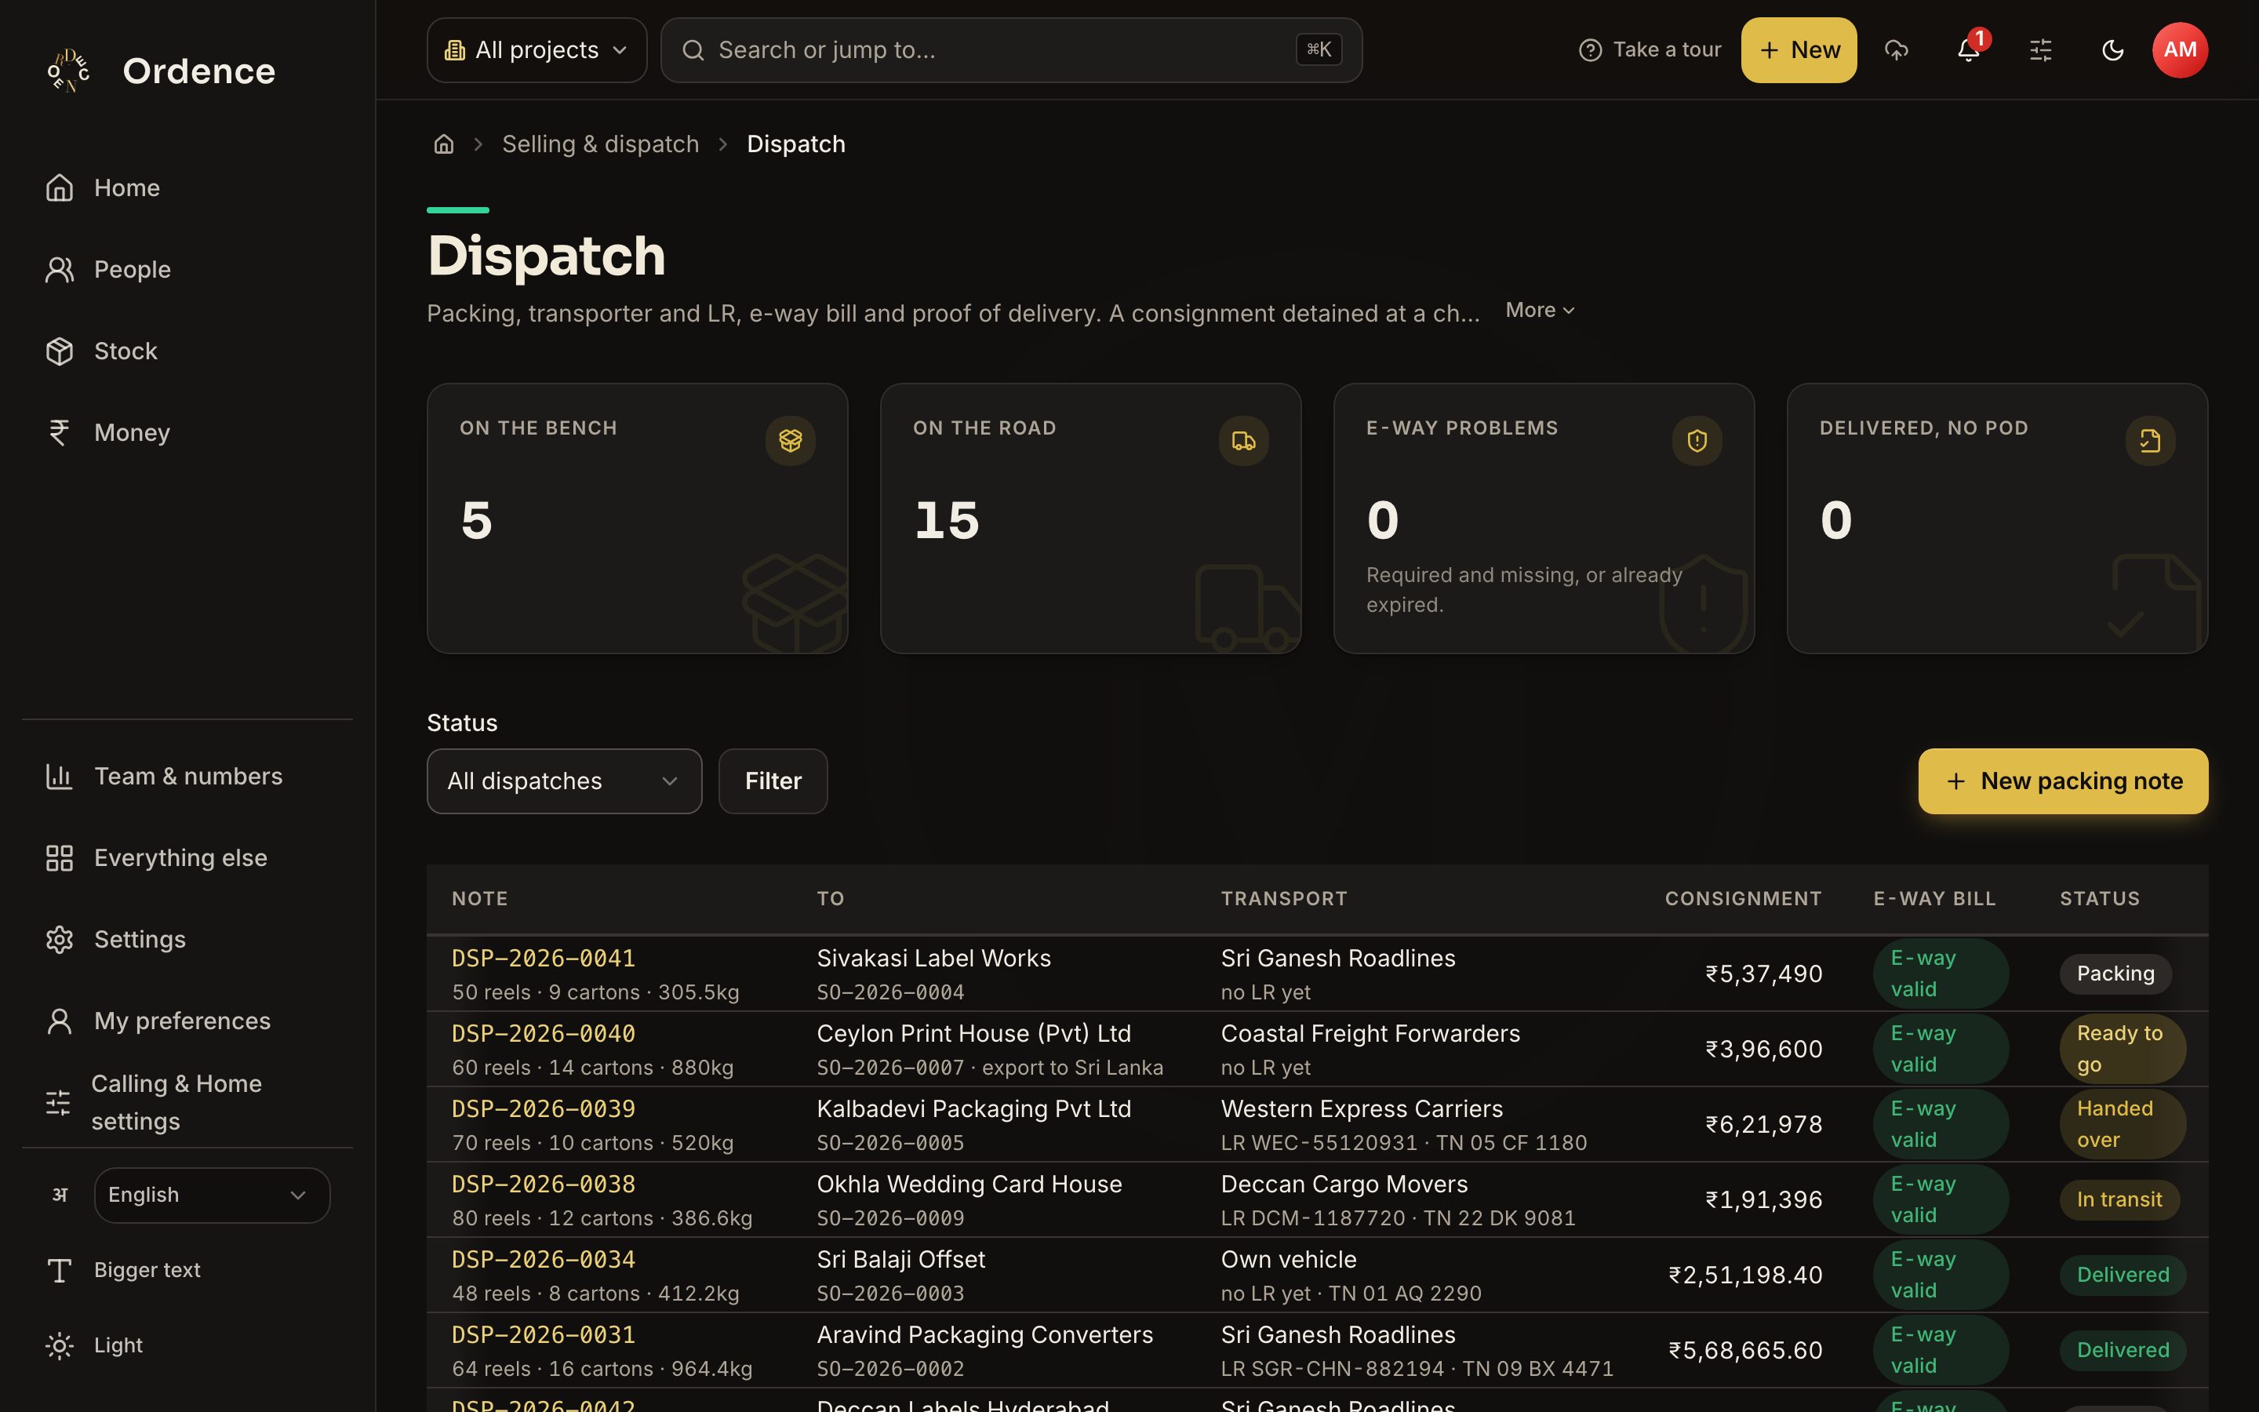Click the On the bench package icon

pos(790,440)
